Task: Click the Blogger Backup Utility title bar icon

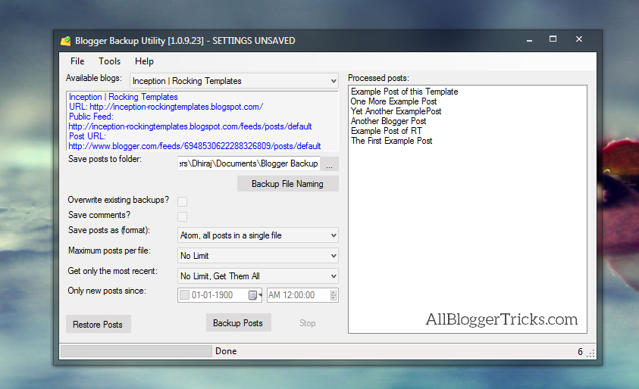Action: [x=66, y=41]
